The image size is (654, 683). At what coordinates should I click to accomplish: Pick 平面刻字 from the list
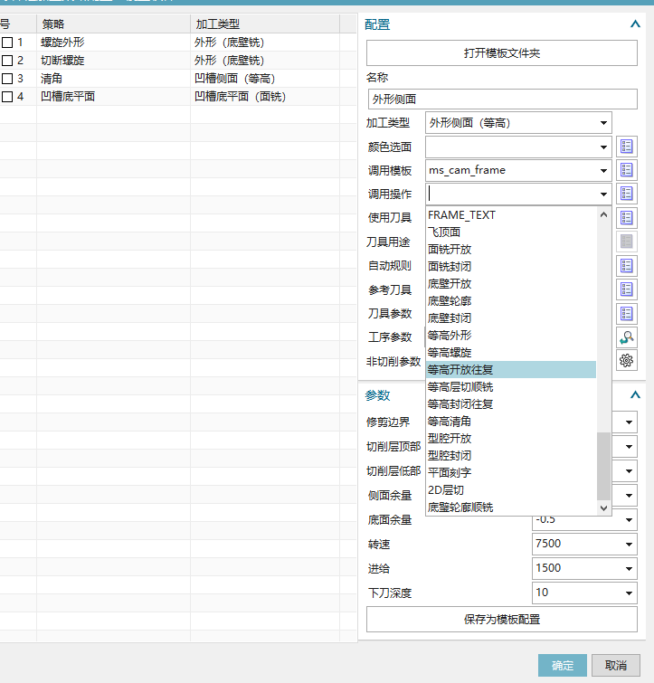click(511, 473)
